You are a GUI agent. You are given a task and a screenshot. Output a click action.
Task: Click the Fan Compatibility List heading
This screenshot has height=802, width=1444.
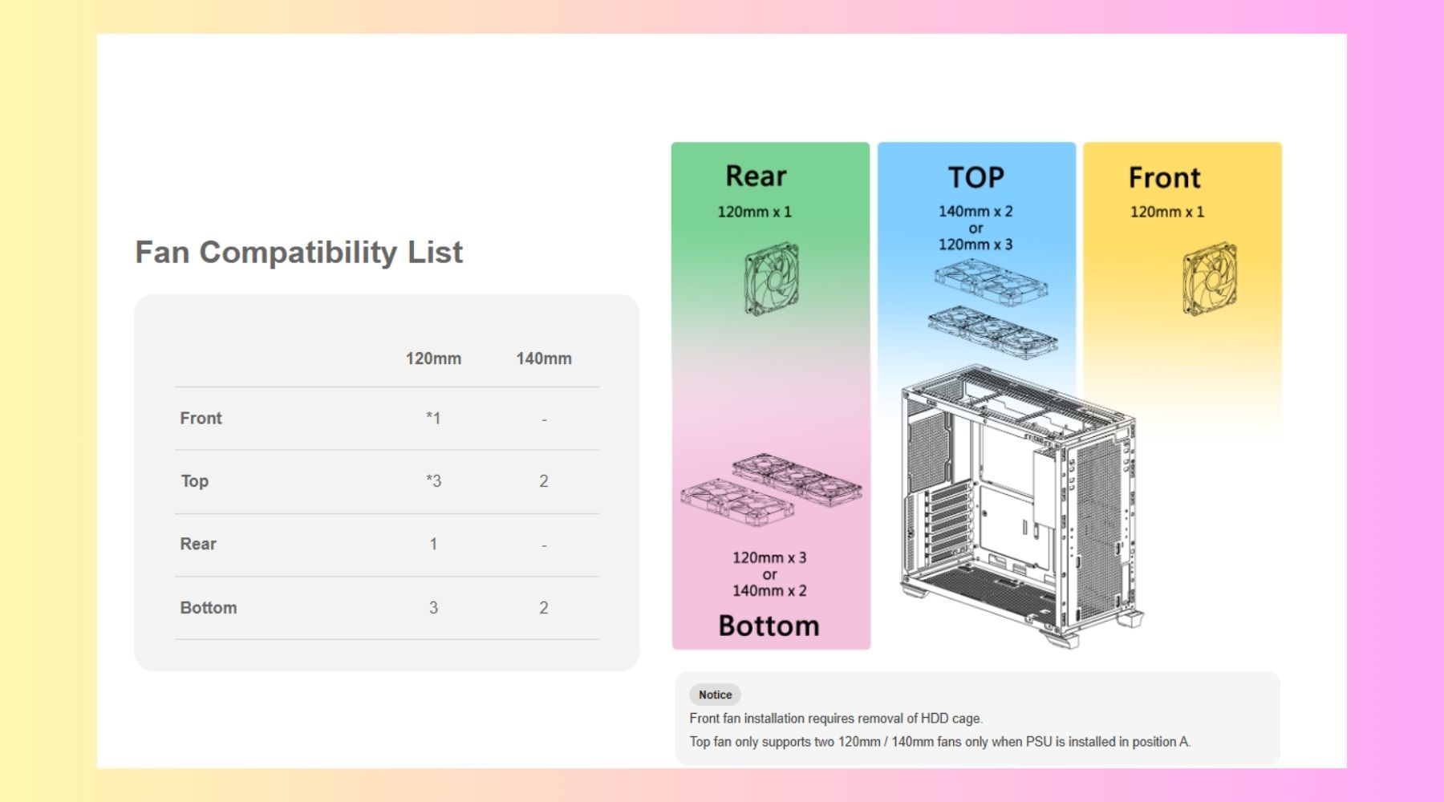coord(298,252)
